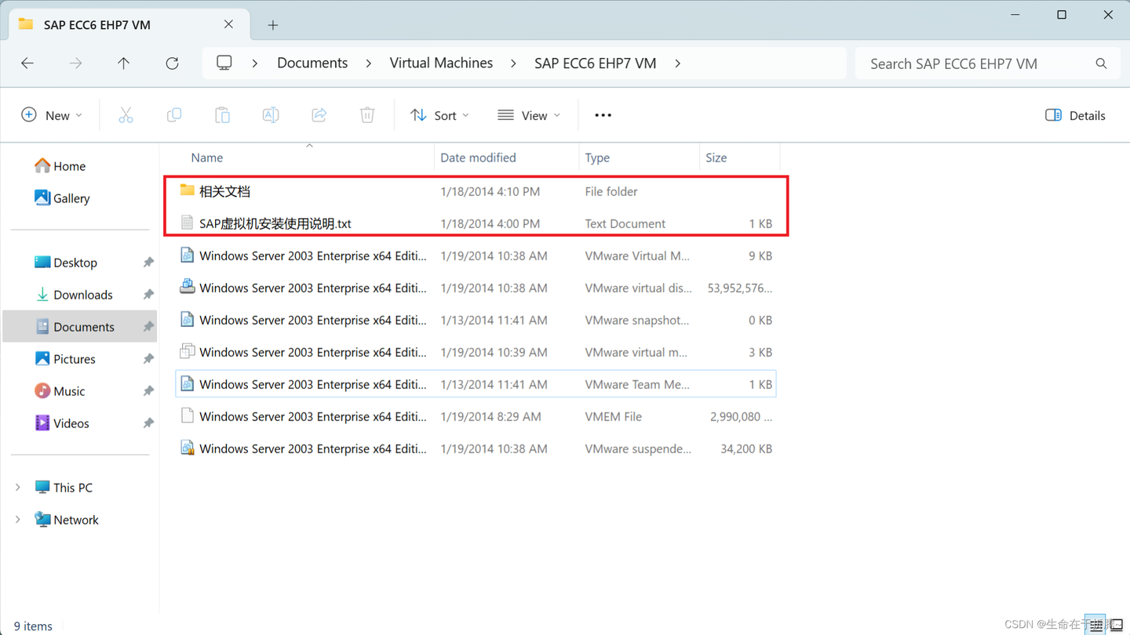Viewport: 1130px width, 635px height.
Task: Open the Gallery from the sidebar
Action: (x=70, y=198)
